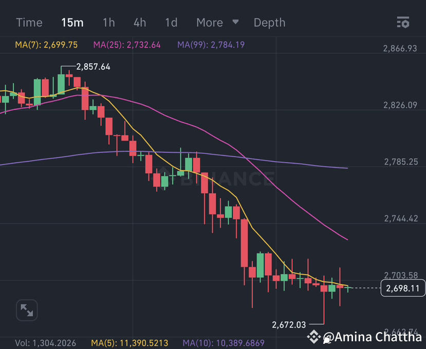Screen dimensions: 426x349
Task: Click the Vol: 1,304.2026 label
Action: coord(46,342)
